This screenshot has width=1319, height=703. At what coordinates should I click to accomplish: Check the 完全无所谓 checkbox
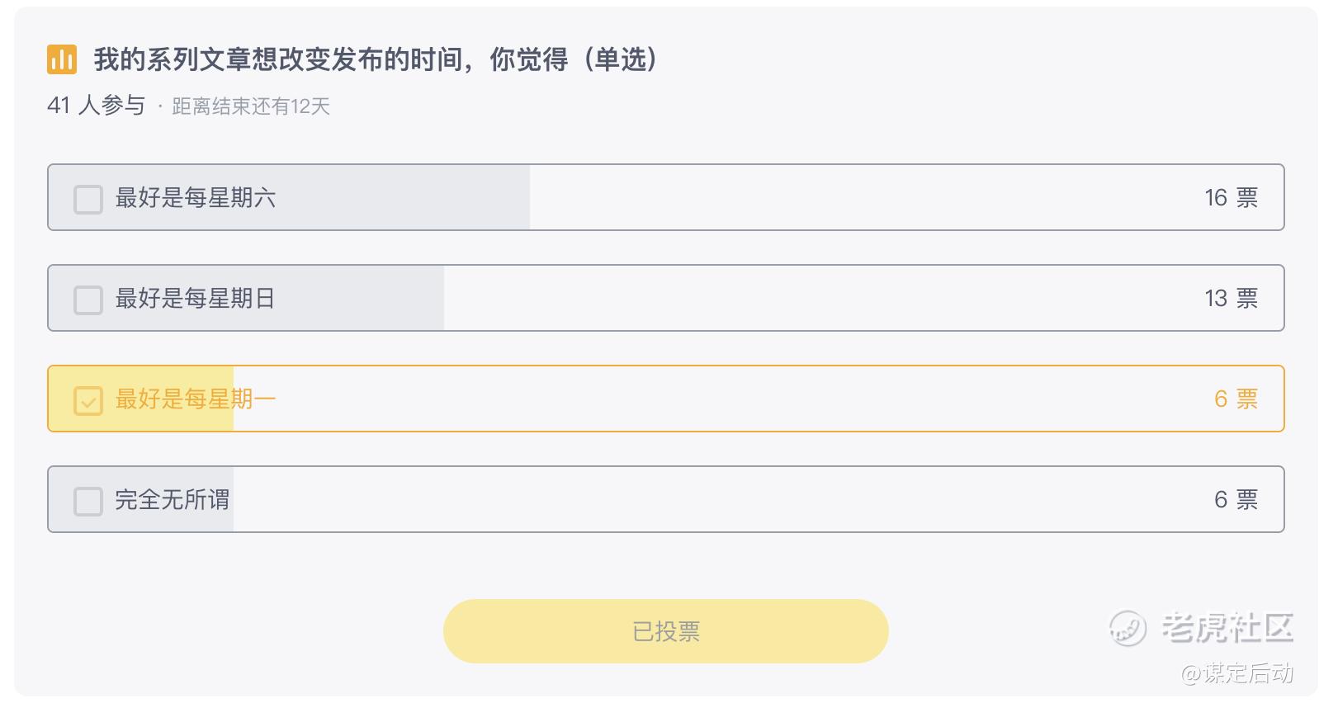click(88, 501)
